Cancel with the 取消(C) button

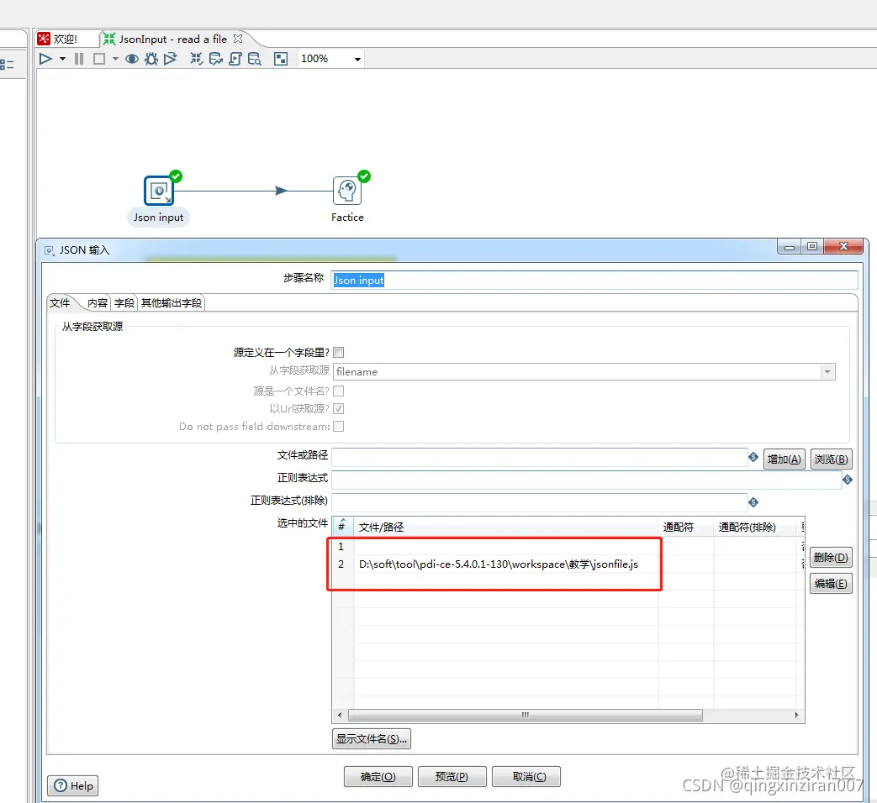[526, 777]
